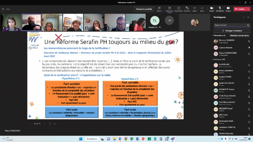Open the meeting rooms icon (breakout sessions)

tap(159, 9)
